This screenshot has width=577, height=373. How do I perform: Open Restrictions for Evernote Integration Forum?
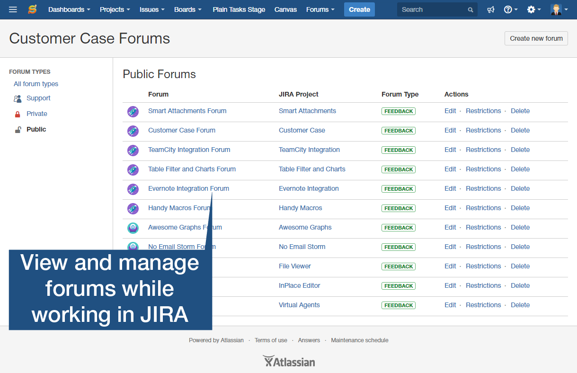coord(483,188)
